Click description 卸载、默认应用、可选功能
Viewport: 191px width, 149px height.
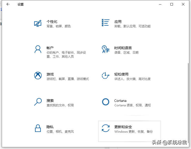pos(133,26)
